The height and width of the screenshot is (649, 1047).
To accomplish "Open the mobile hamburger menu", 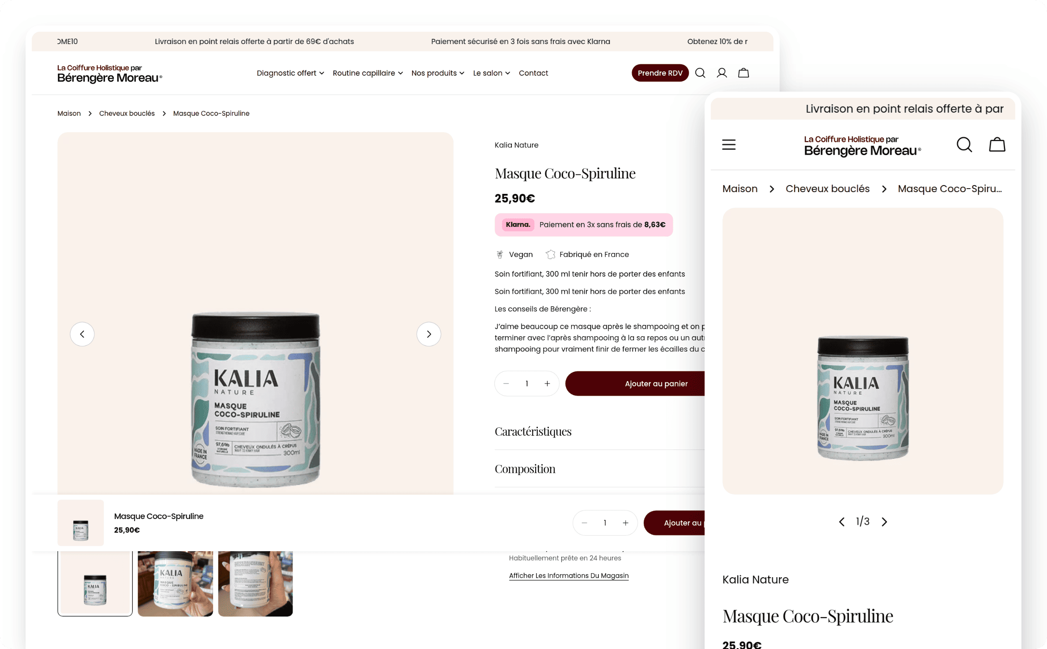I will coord(729,145).
